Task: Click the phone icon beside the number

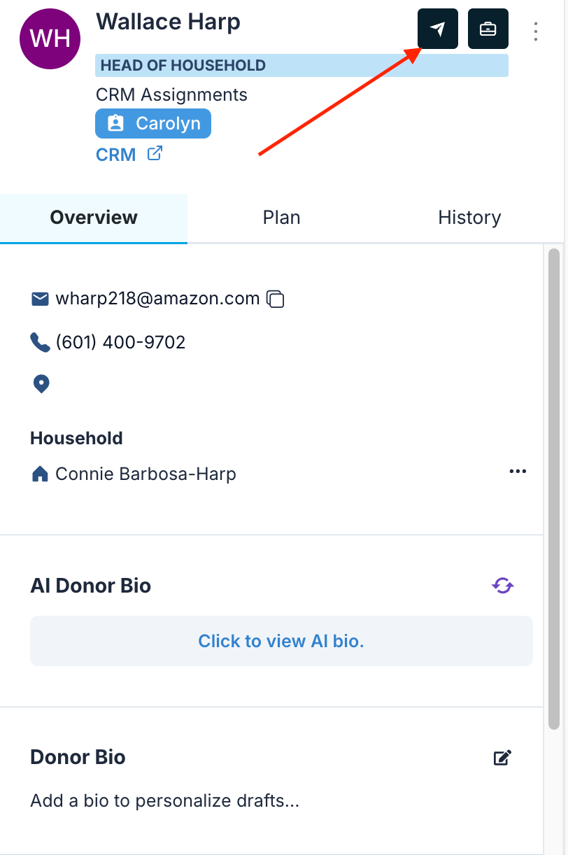Action: [40, 342]
